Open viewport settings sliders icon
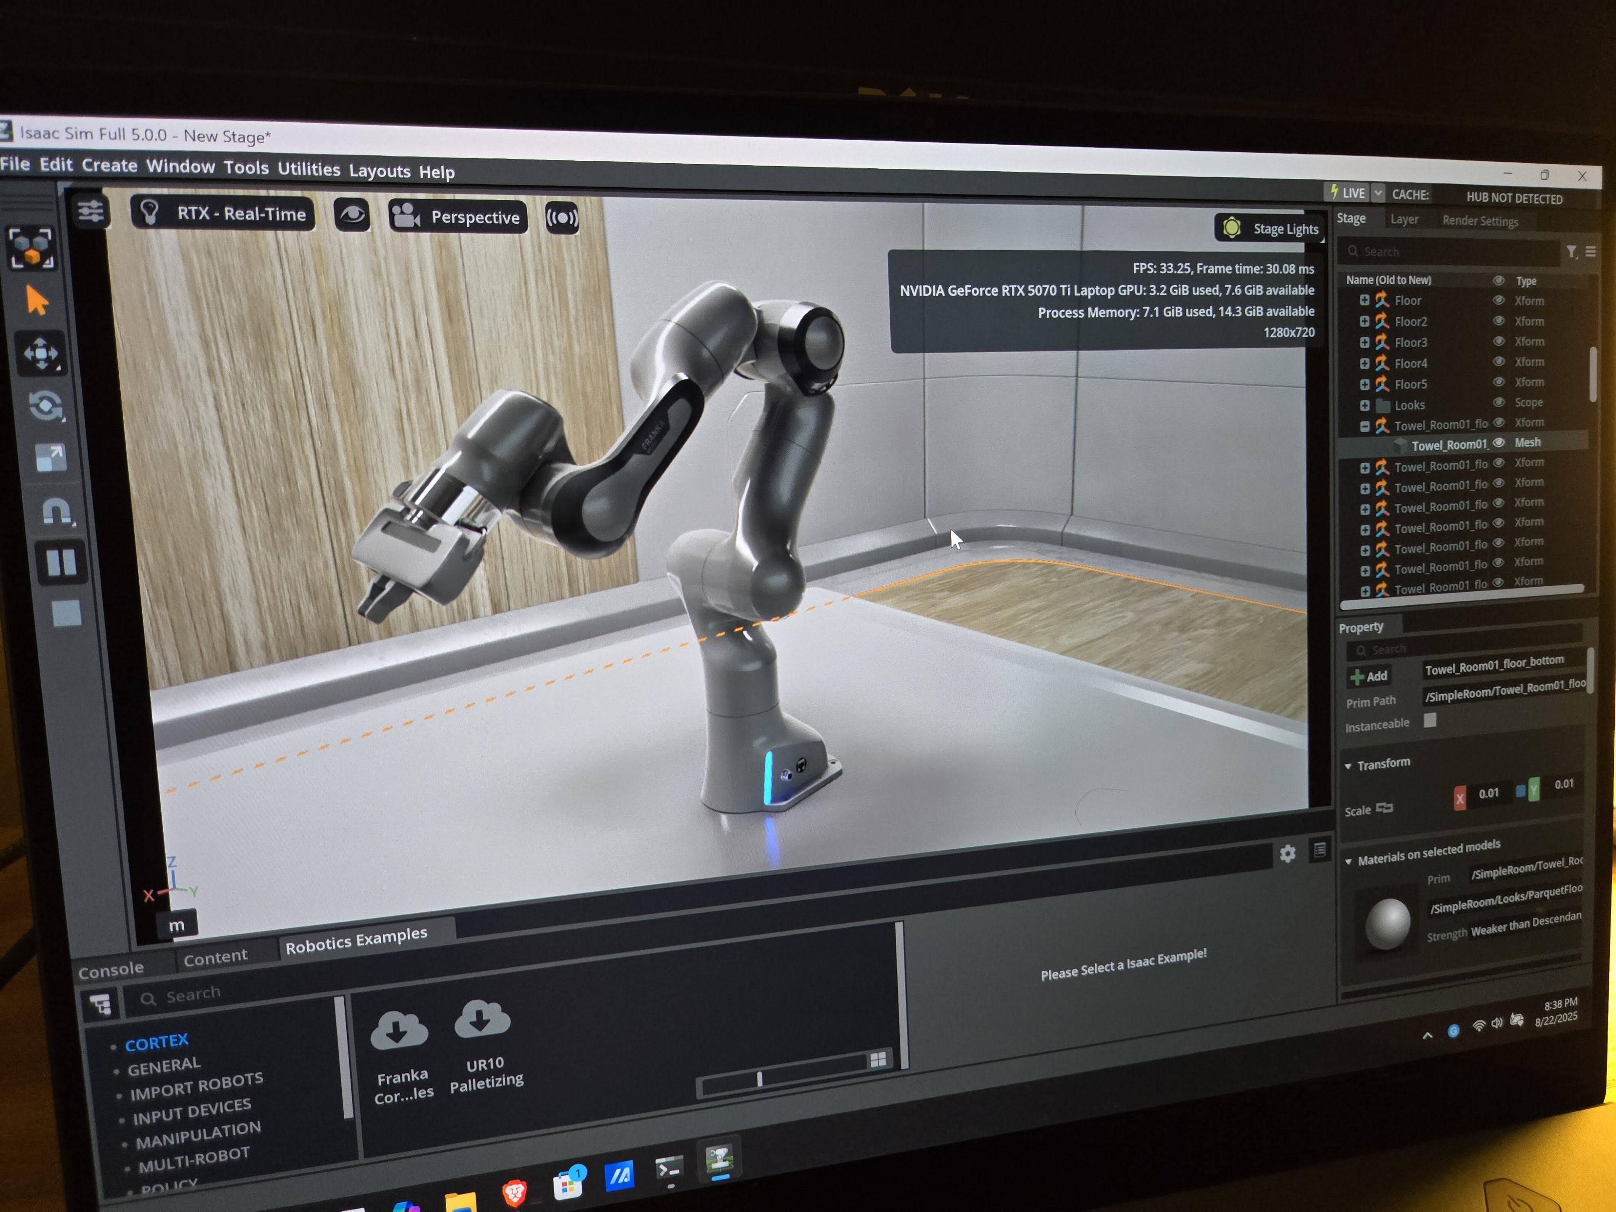This screenshot has width=1616, height=1212. pos(90,212)
